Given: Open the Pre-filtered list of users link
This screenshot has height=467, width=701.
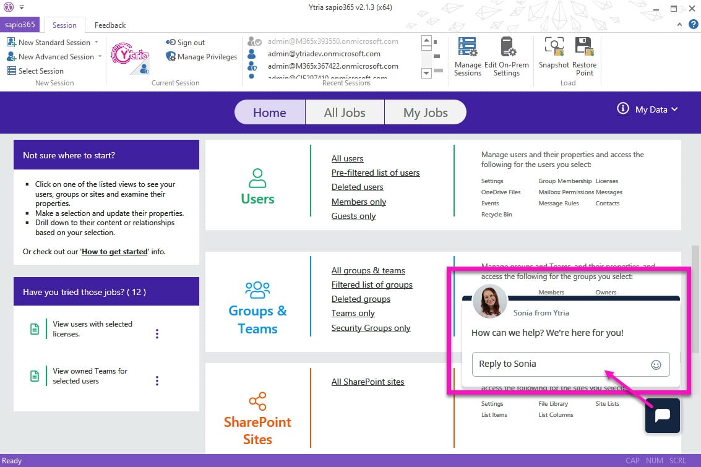Looking at the screenshot, I should coord(376,173).
